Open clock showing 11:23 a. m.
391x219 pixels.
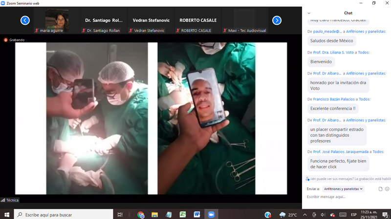coord(369,215)
